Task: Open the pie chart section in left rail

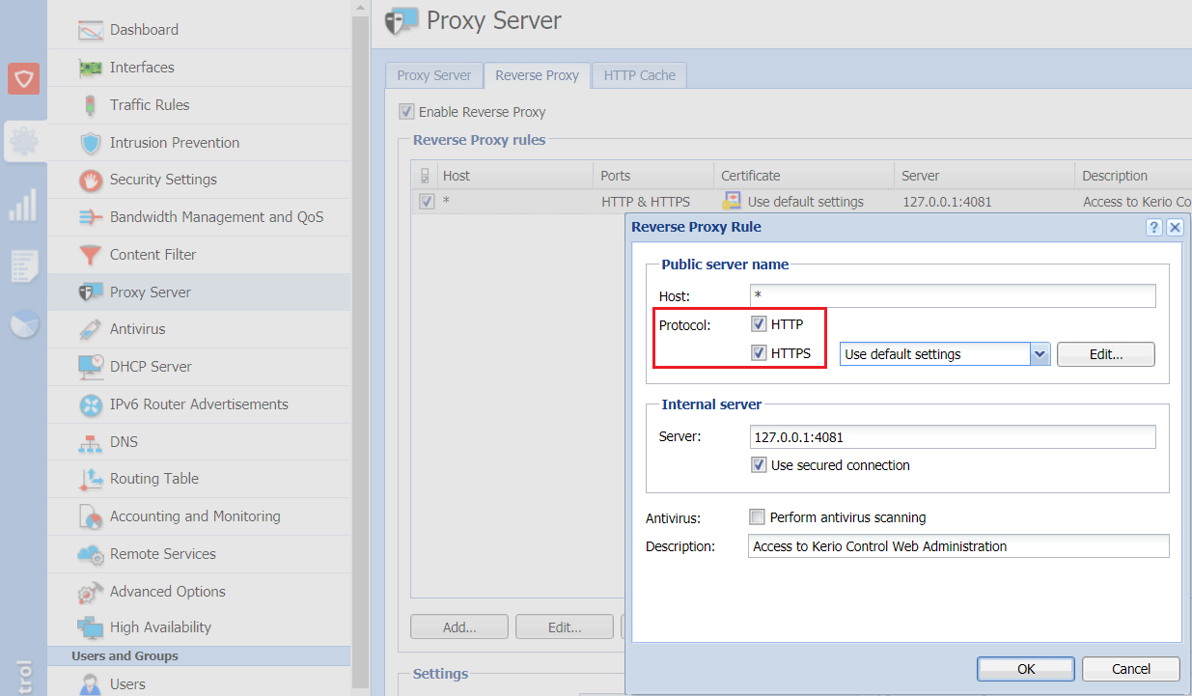Action: coord(23,324)
